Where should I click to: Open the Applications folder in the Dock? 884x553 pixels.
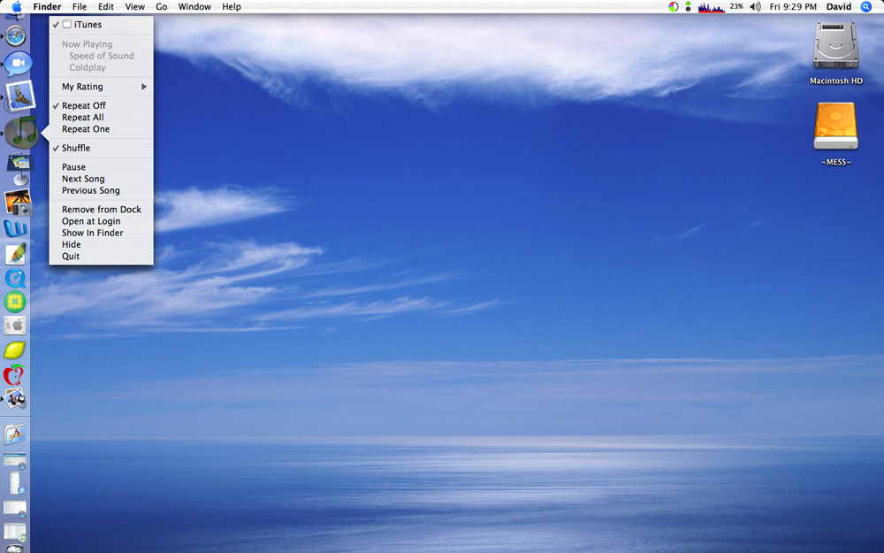click(x=15, y=434)
